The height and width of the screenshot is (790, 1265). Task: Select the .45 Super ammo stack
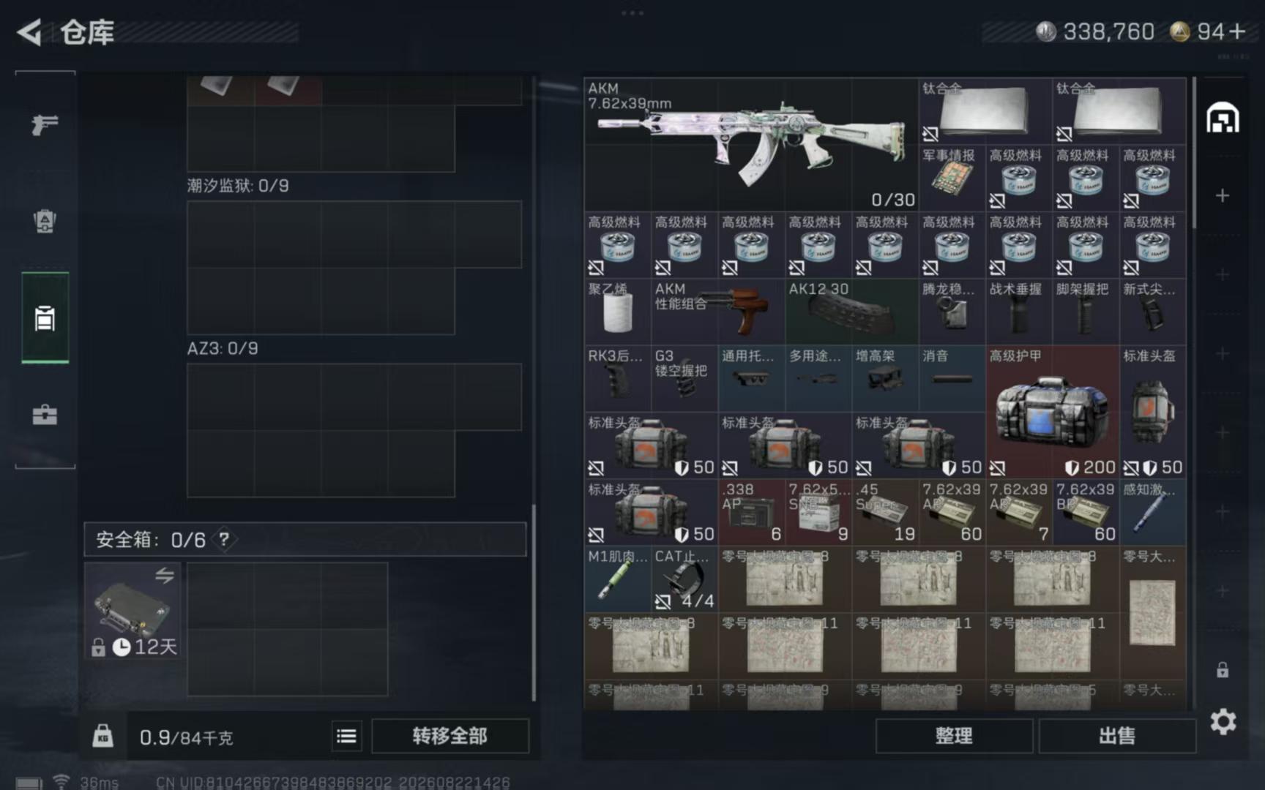pyautogui.click(x=885, y=513)
